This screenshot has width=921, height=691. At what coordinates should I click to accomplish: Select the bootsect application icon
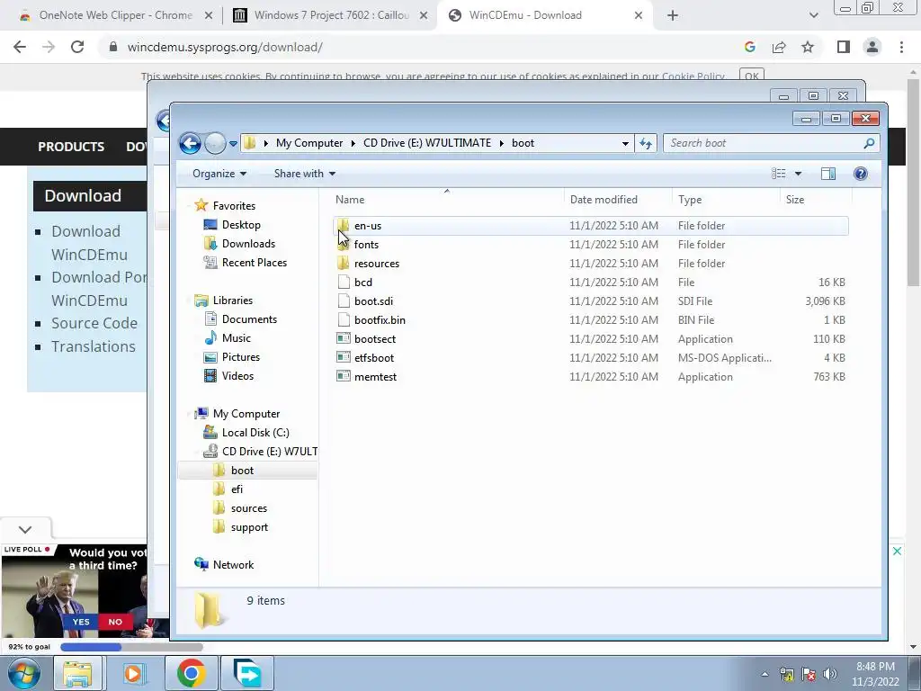click(x=344, y=338)
